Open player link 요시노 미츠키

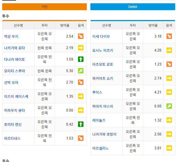coord(103,50)
